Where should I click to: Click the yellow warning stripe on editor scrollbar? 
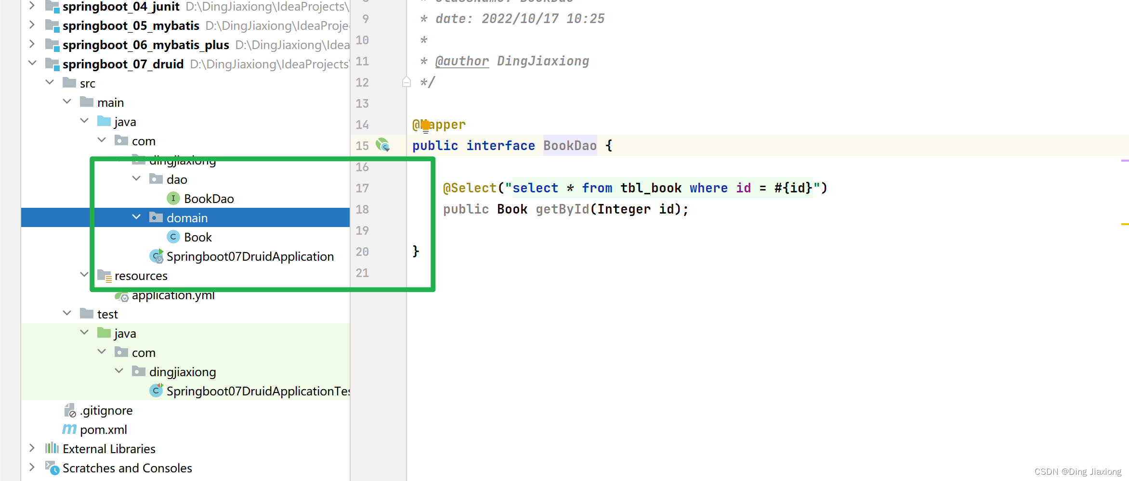point(1125,224)
